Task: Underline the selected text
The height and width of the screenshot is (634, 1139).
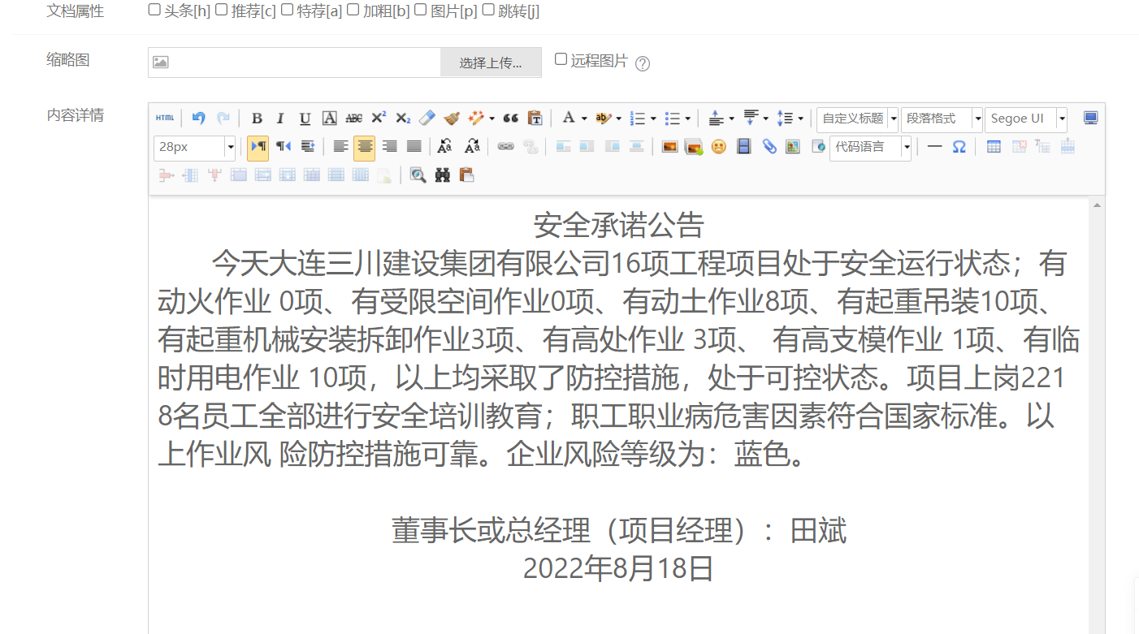Action: [x=305, y=119]
